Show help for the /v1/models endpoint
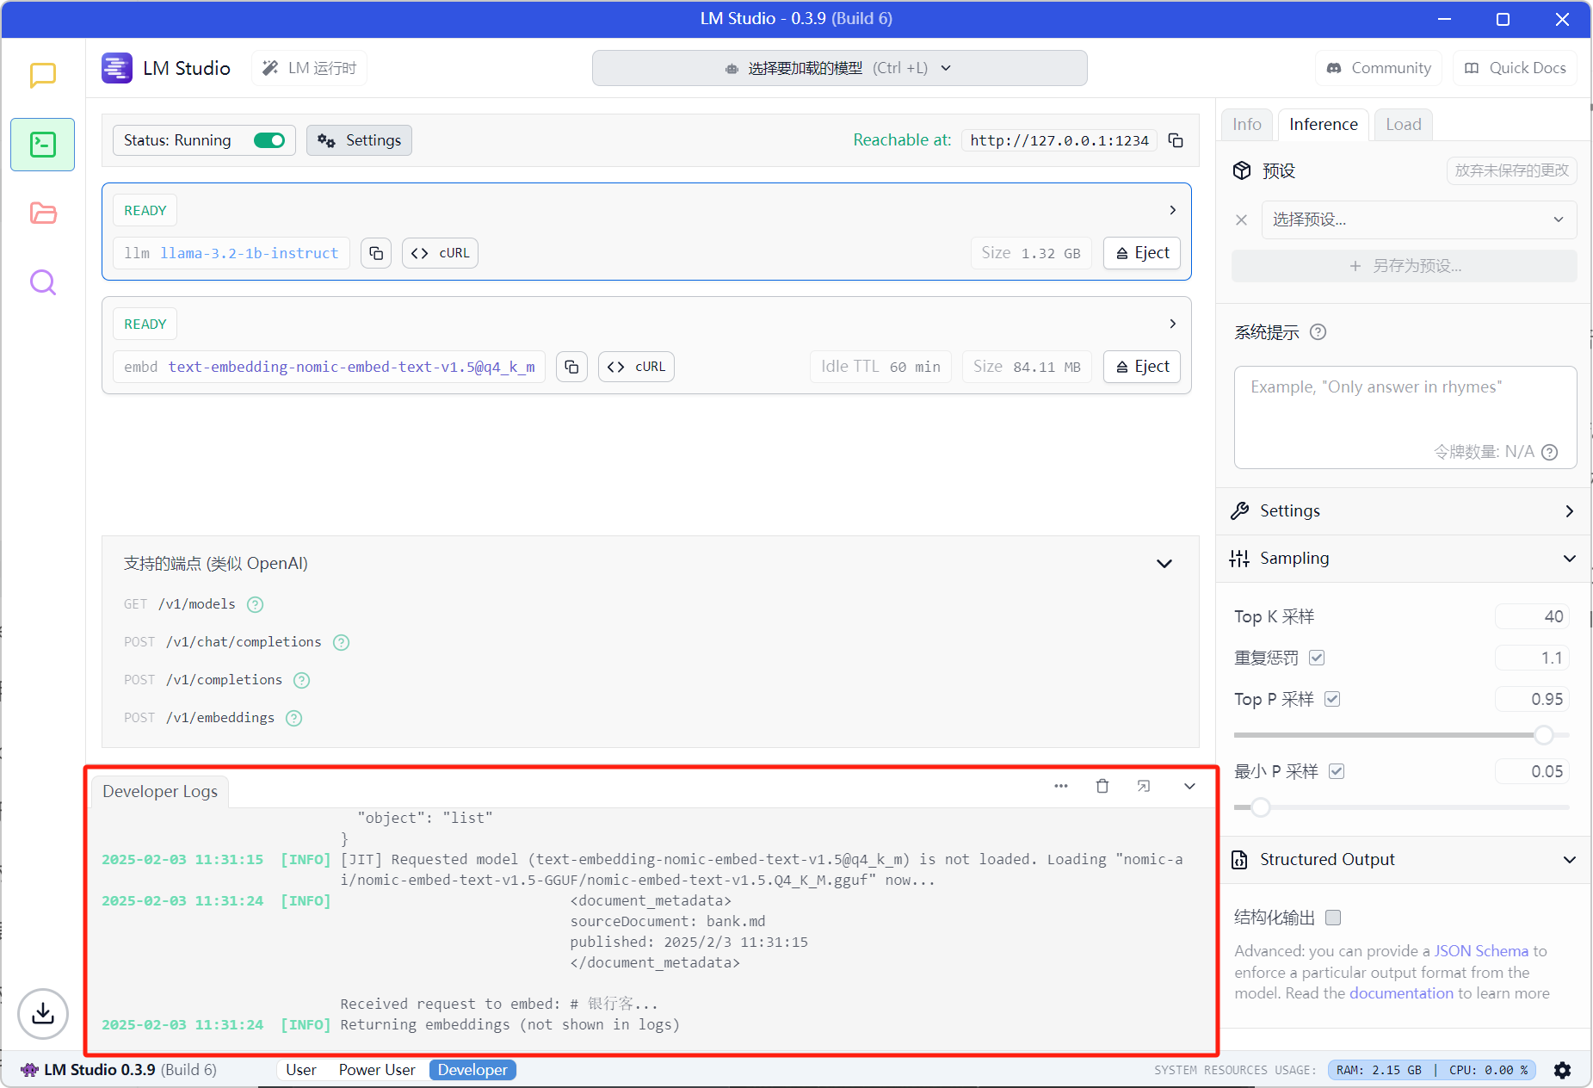 point(256,604)
